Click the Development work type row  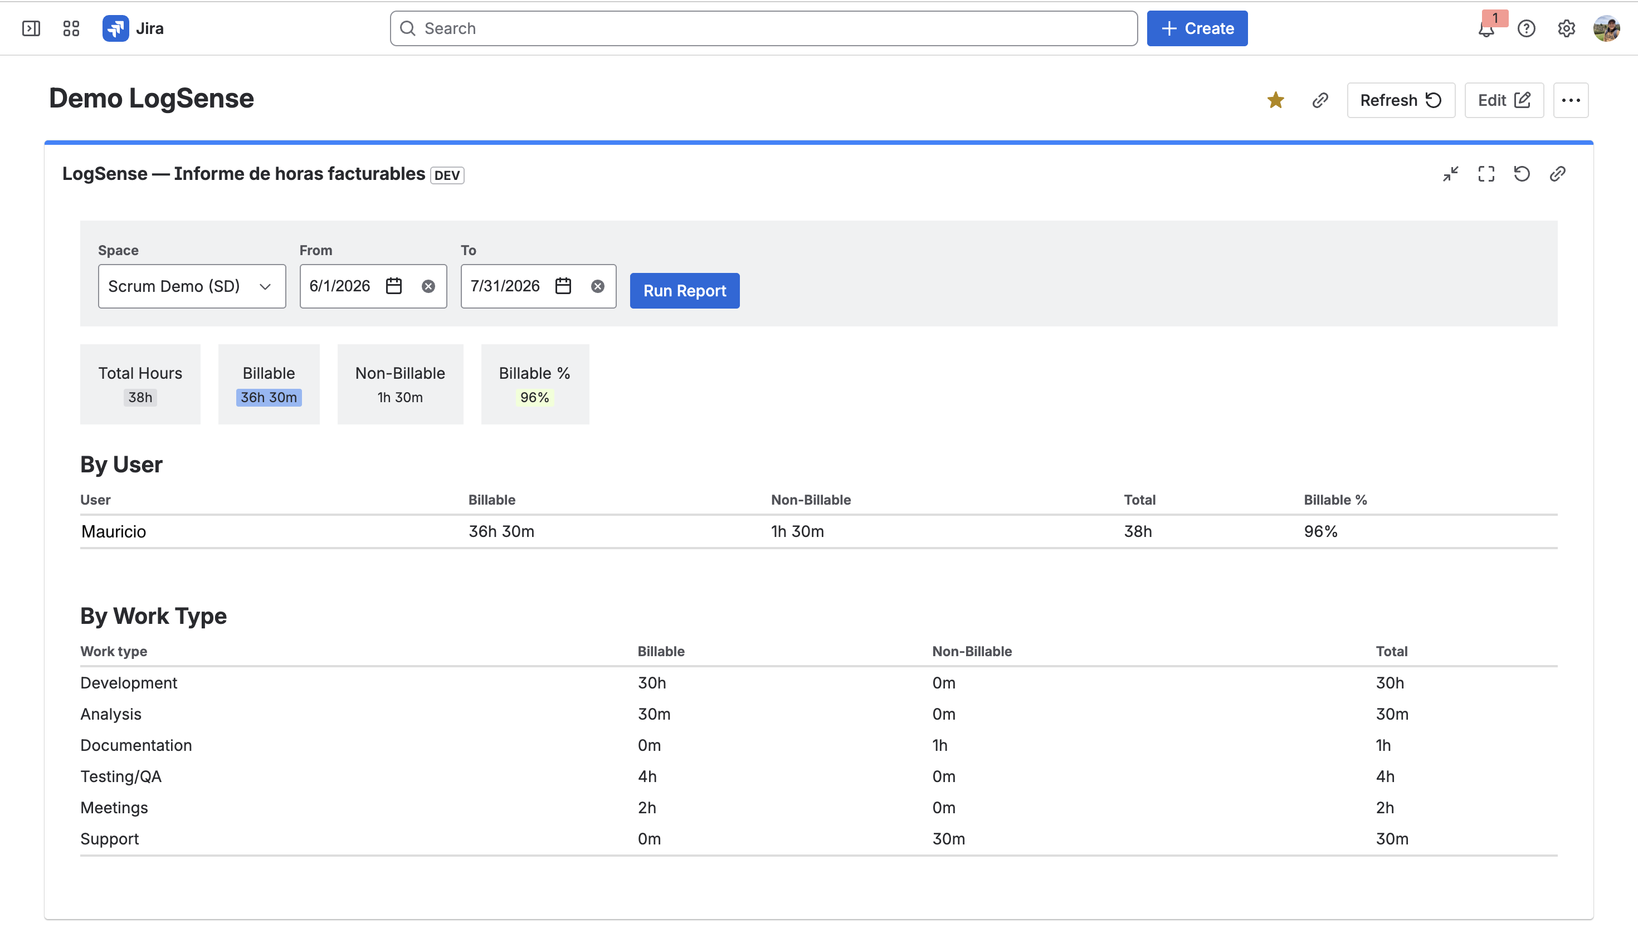click(818, 682)
